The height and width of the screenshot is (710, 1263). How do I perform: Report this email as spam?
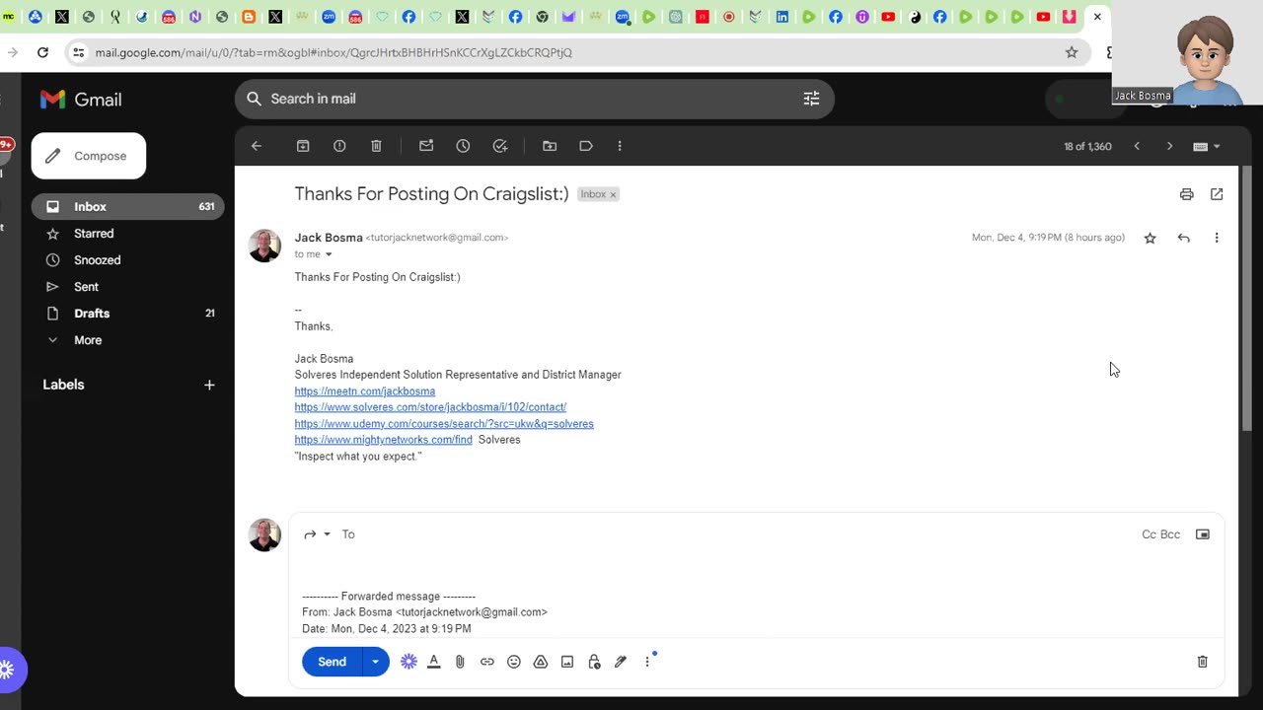(x=339, y=146)
